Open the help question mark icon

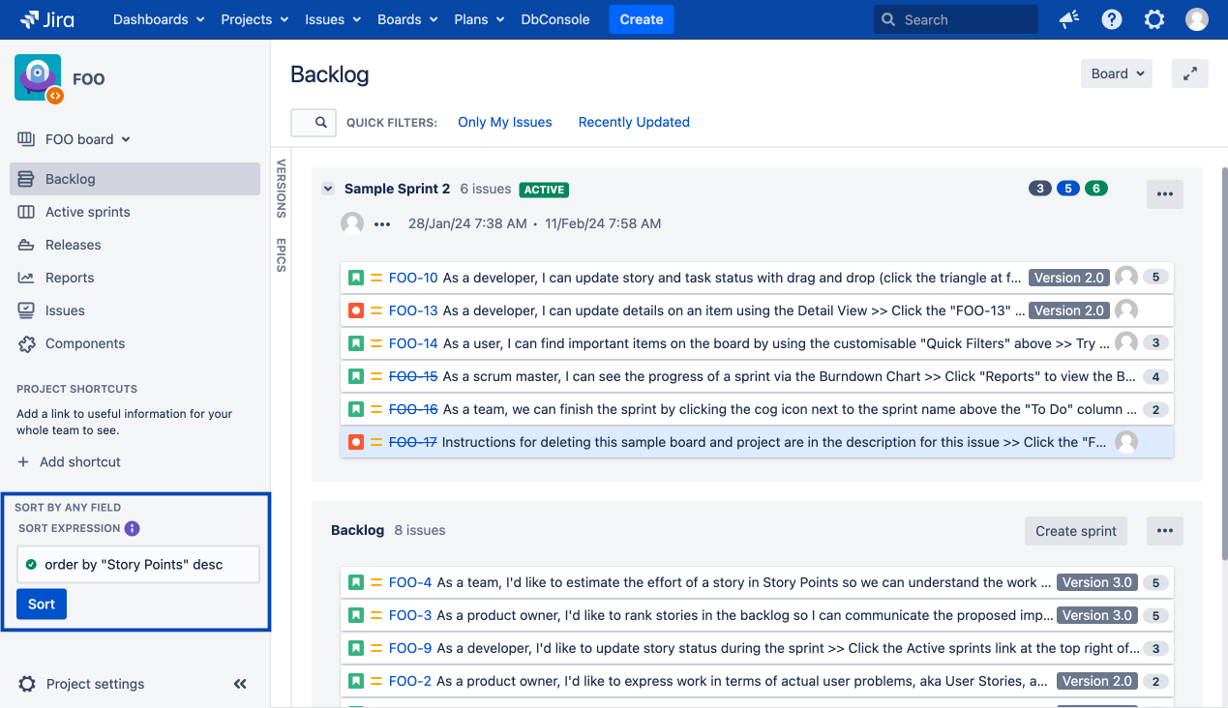tap(1112, 19)
